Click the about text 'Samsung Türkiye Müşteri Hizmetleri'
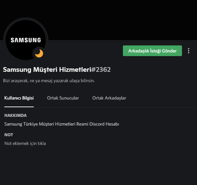This screenshot has height=185, width=197. coord(40,124)
